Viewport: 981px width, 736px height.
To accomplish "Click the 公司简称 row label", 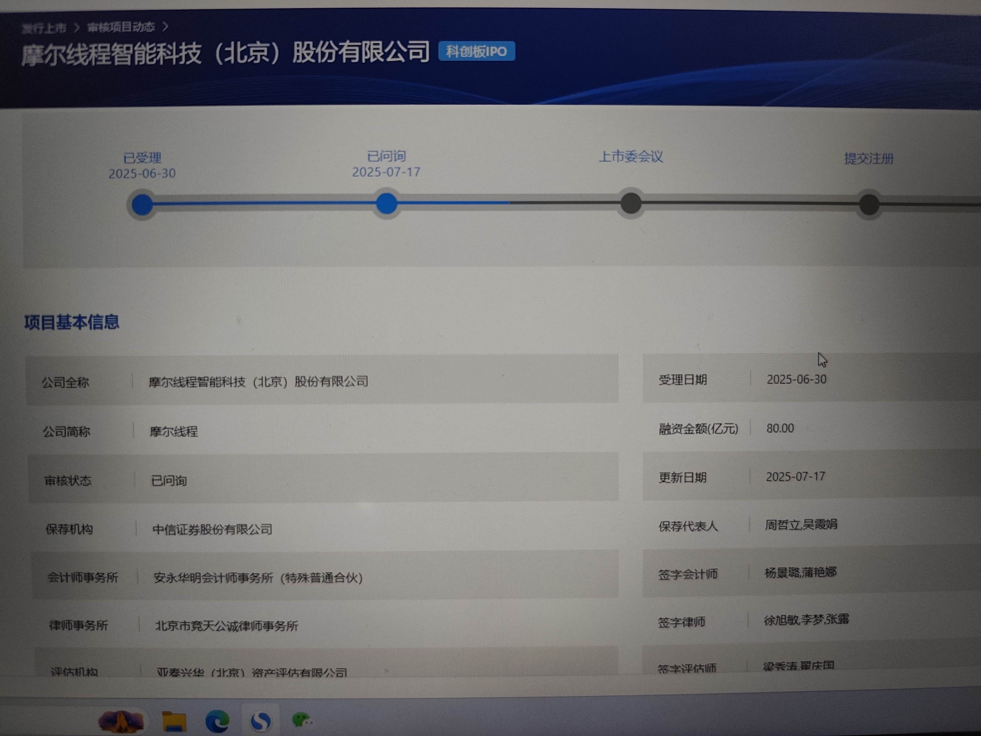I will (x=67, y=432).
